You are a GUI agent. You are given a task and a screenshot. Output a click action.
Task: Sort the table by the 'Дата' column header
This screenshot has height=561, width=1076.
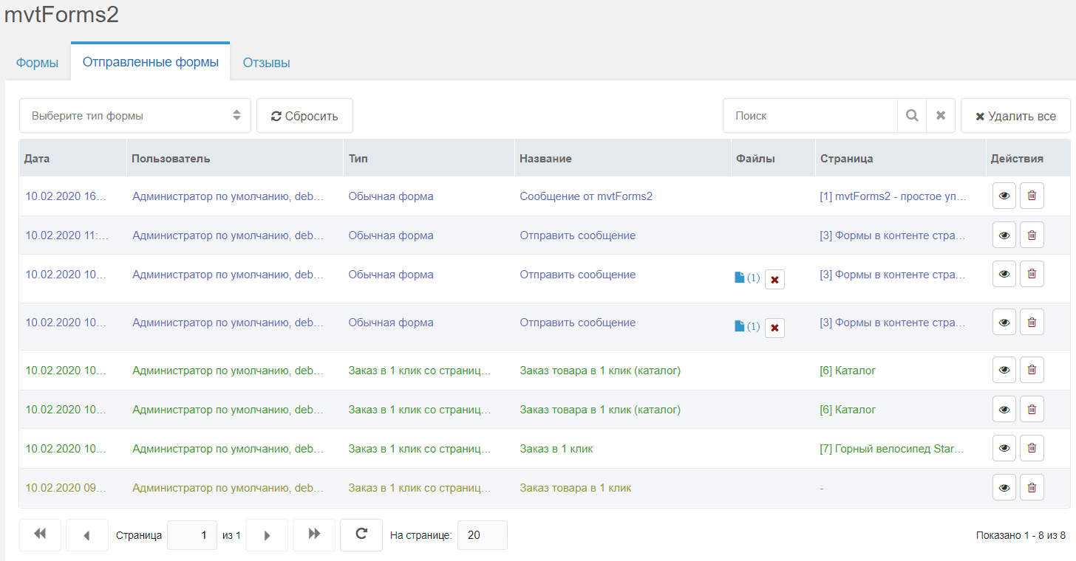pos(37,159)
